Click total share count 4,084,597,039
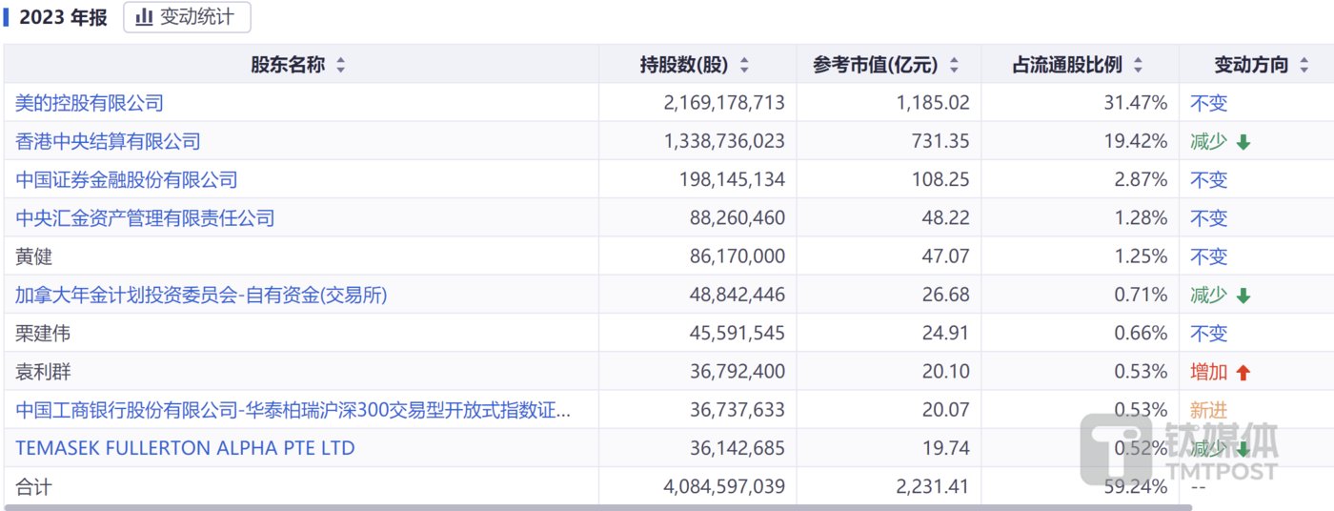 (724, 487)
